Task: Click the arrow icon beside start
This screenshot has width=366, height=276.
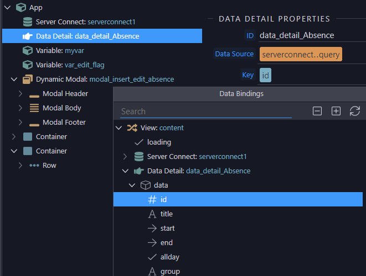Action: (x=152, y=229)
